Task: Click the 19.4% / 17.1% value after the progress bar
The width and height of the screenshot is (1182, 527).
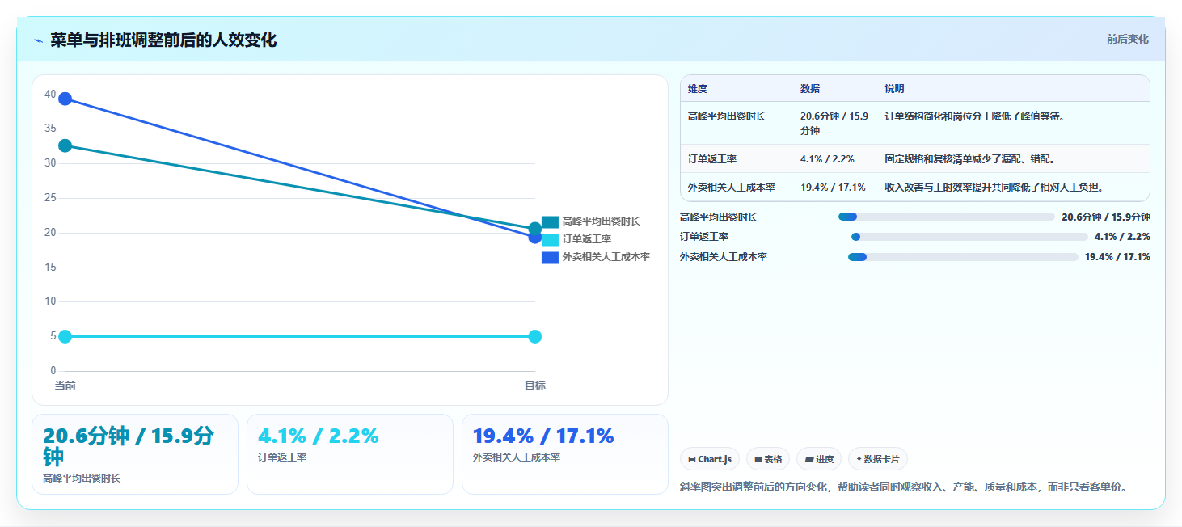Action: 1117,257
